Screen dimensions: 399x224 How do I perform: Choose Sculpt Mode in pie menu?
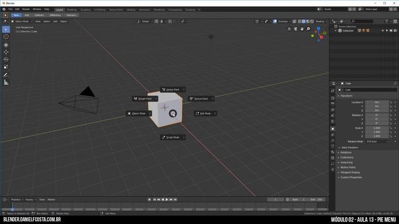tap(173, 138)
